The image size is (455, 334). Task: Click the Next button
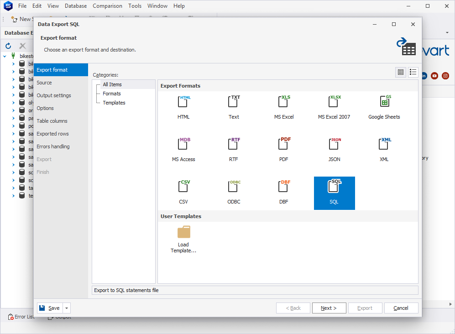pos(329,308)
